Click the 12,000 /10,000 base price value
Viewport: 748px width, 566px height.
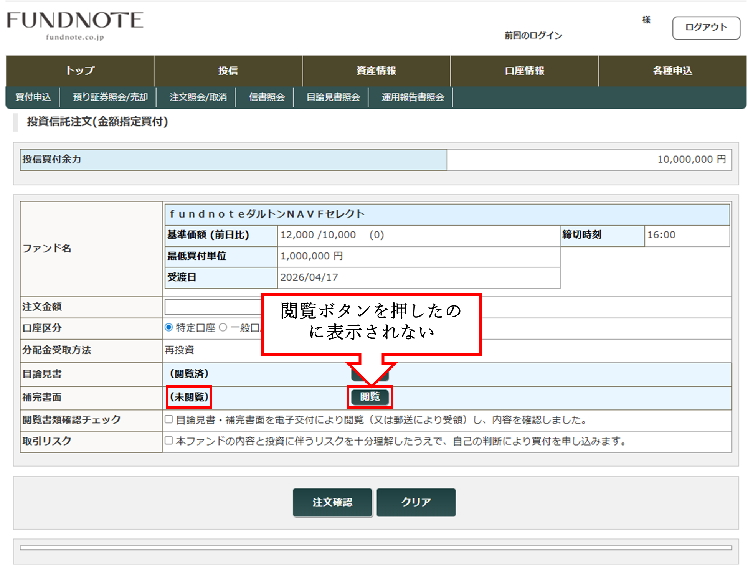pyautogui.click(x=318, y=234)
